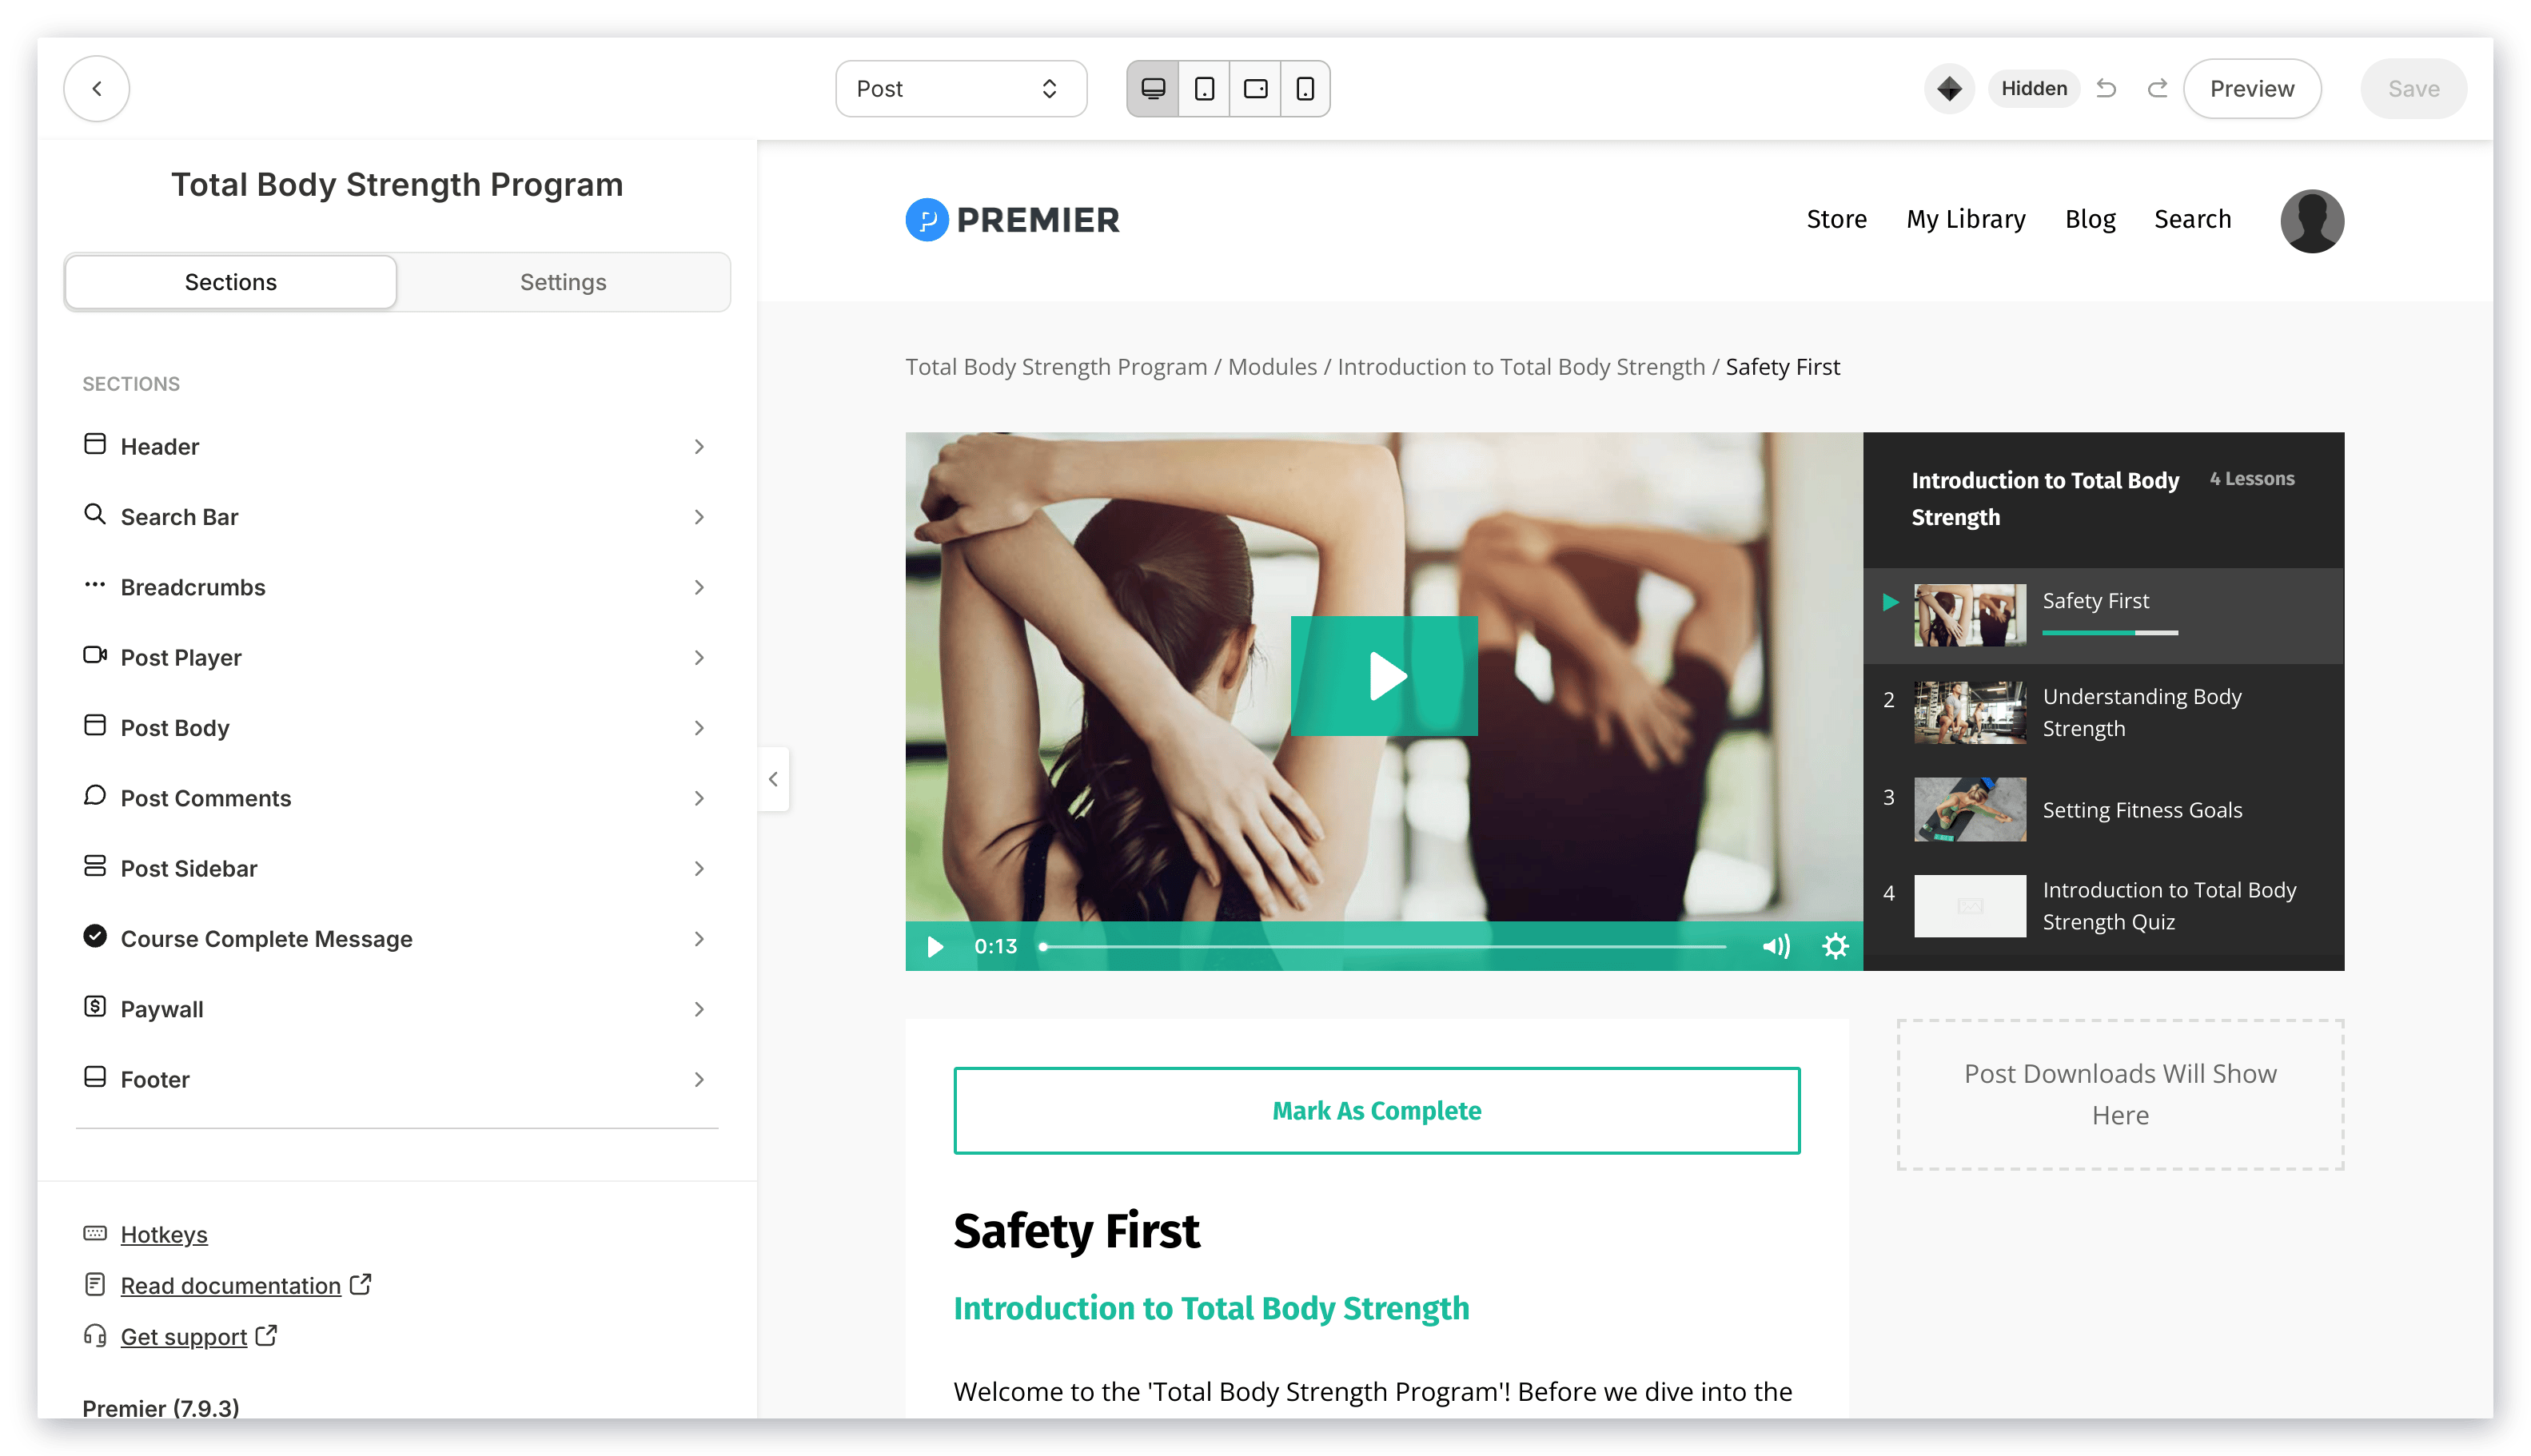Expand the Post Comments section
Viewport: 2531px width, 1456px height.
[397, 798]
